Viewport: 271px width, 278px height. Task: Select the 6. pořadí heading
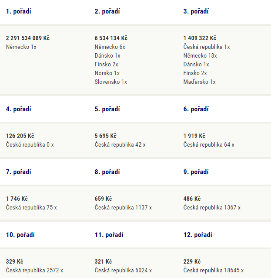point(196,109)
